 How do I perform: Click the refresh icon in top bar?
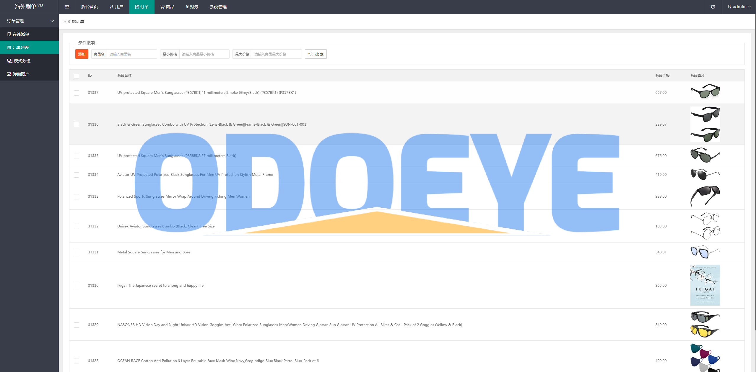[x=713, y=7]
